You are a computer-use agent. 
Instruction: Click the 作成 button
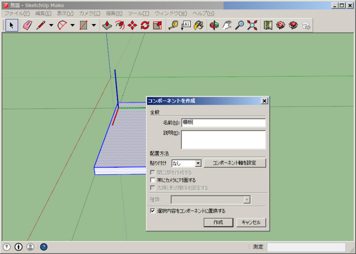click(218, 222)
